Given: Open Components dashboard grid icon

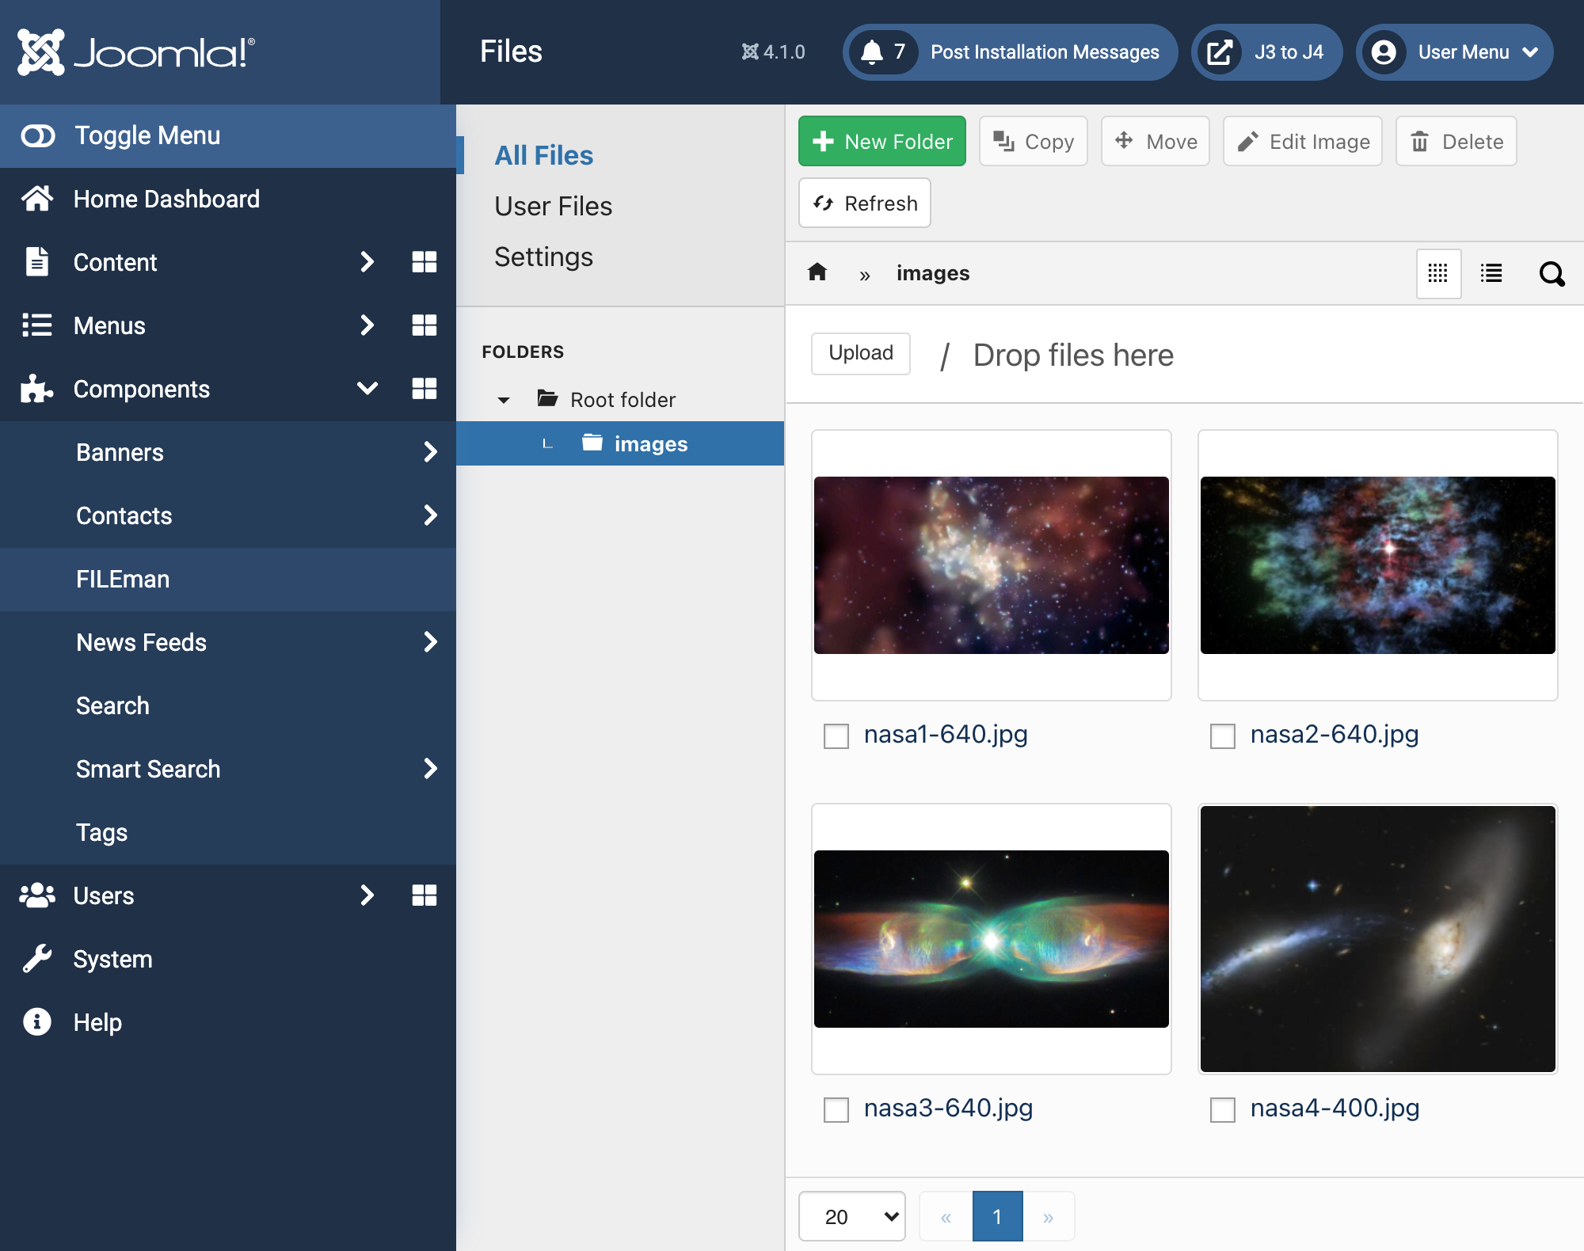Looking at the screenshot, I should point(425,389).
